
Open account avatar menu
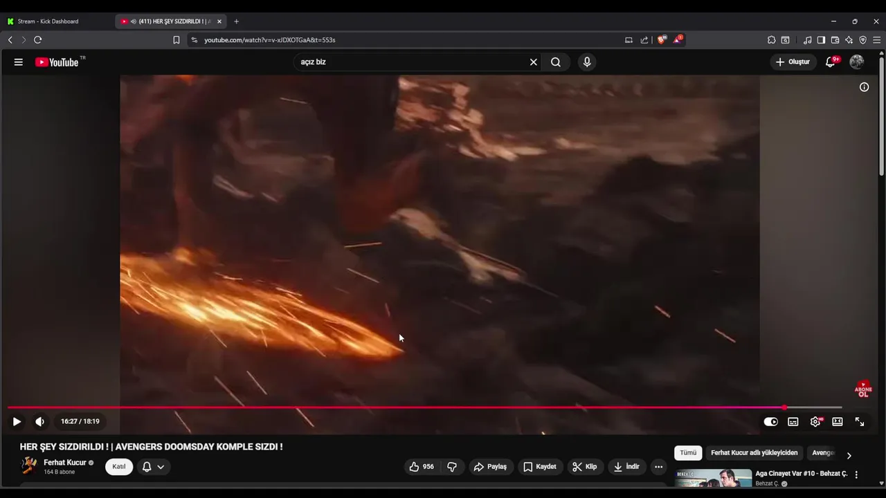coord(857,62)
